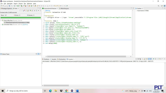Click the Debug bug icon in the main toolbar
Screen dimensions: 166x93
coord(14,6)
